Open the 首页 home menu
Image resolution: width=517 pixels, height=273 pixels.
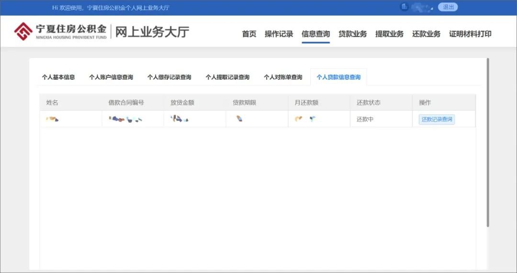point(249,34)
